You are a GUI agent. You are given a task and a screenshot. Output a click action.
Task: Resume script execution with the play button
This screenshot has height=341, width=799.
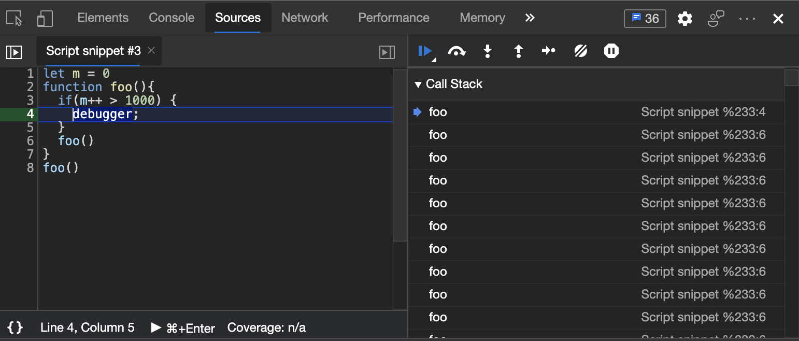tap(425, 51)
